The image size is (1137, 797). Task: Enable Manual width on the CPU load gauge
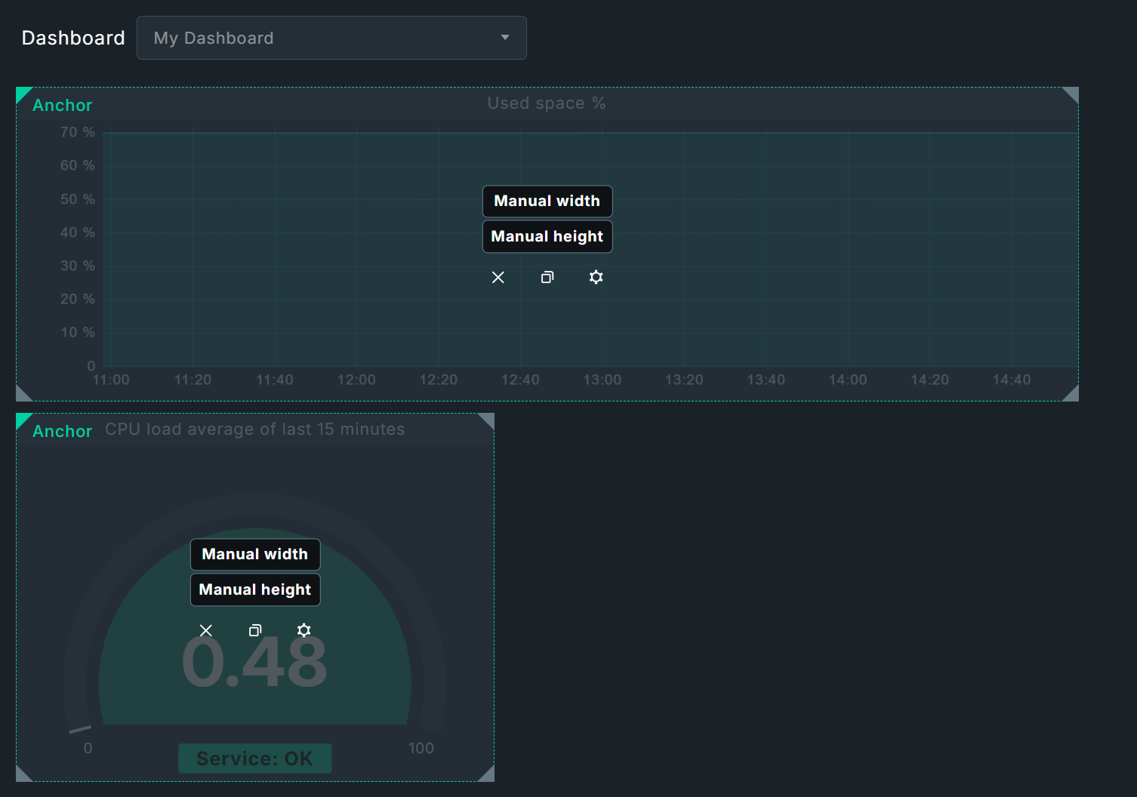[x=255, y=554]
